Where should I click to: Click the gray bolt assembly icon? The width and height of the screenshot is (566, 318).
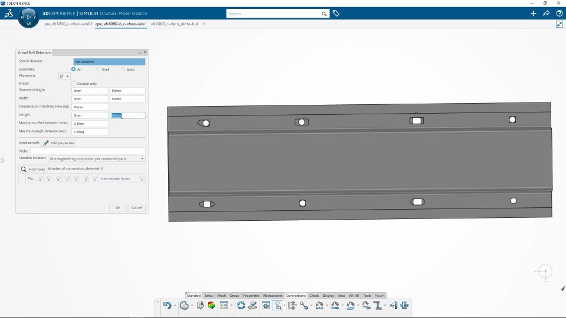point(292,306)
